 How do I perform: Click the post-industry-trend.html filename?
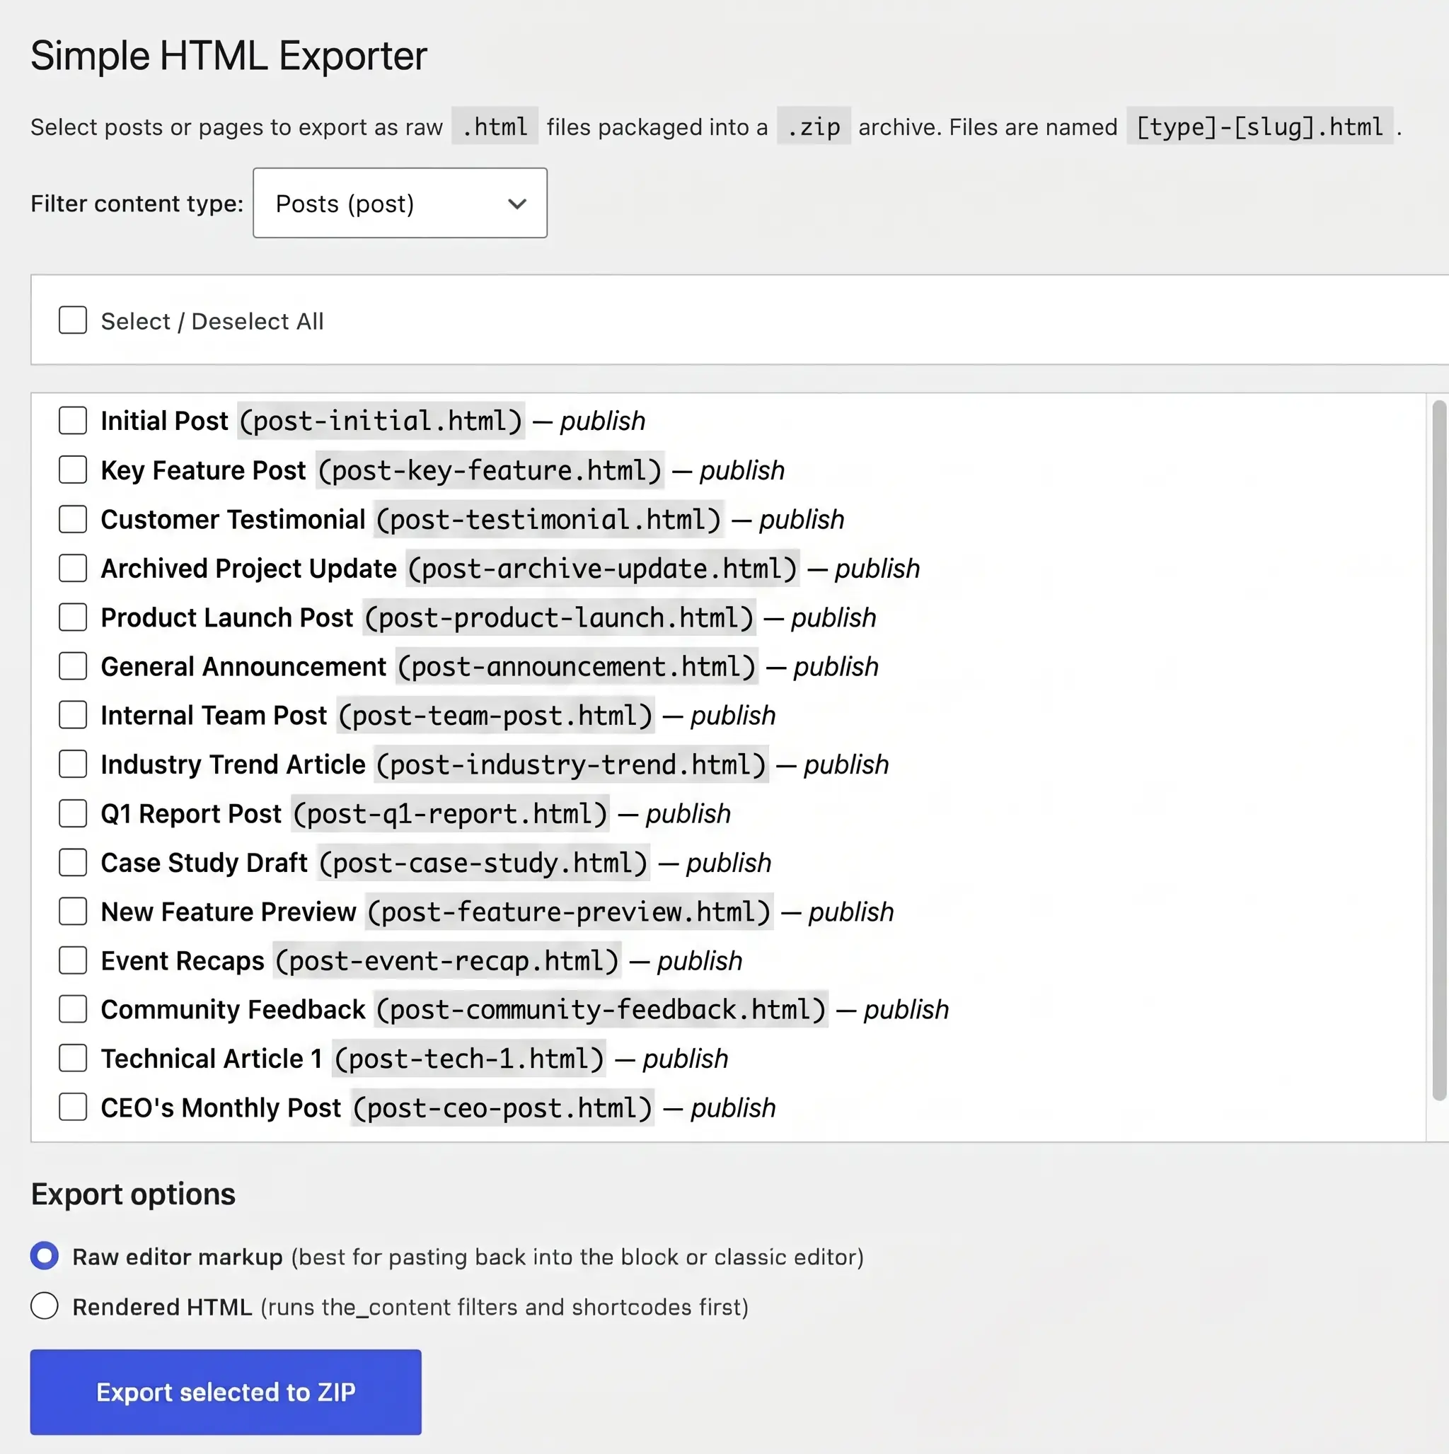point(572,764)
